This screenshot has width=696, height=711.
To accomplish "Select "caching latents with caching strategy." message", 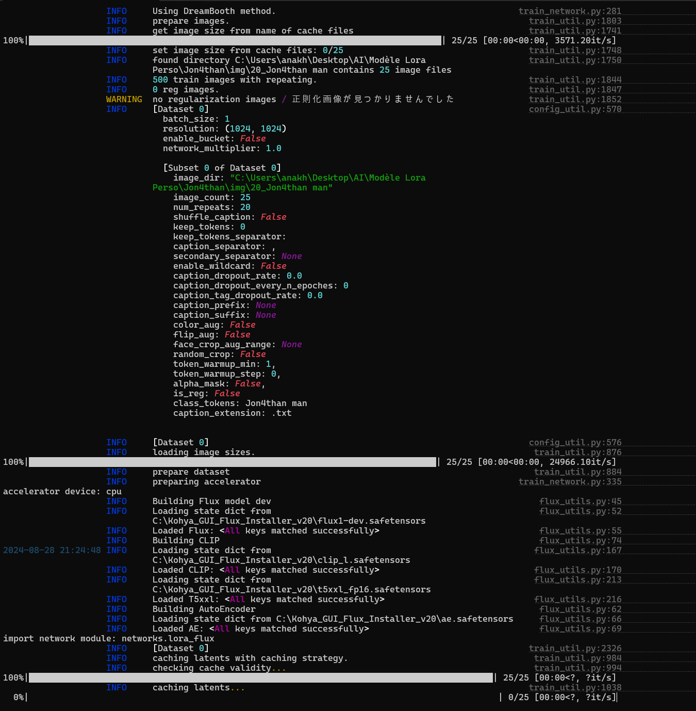I will click(x=250, y=658).
